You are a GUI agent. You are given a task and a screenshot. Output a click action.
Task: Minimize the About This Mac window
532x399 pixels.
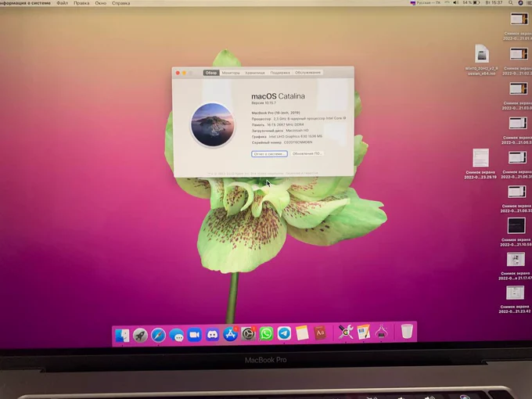pos(184,73)
